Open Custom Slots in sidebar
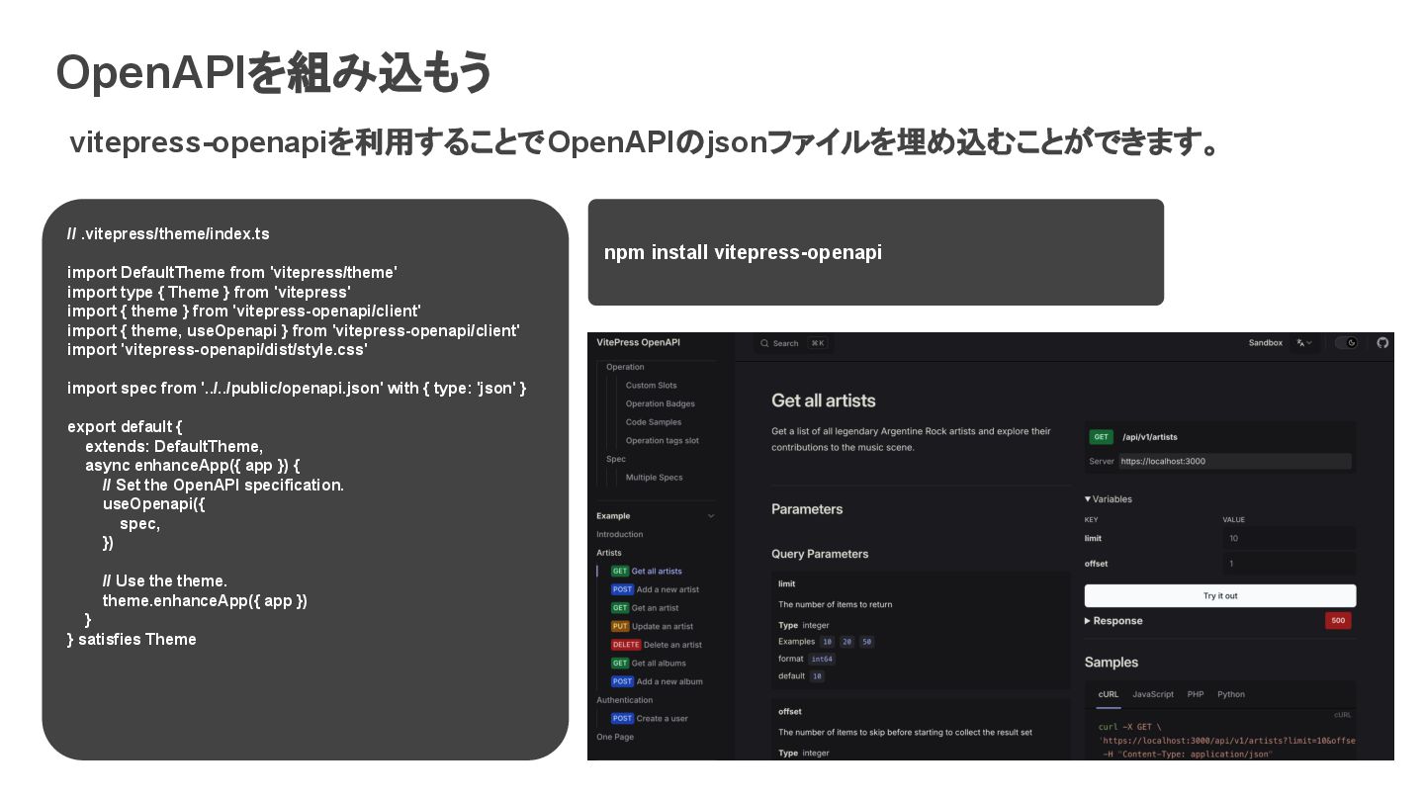Image resolution: width=1424 pixels, height=801 pixels. 651,386
